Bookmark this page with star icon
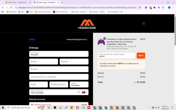 point(140,7)
